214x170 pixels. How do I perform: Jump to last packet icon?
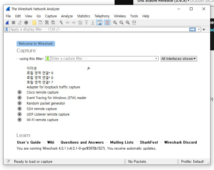[93, 23]
